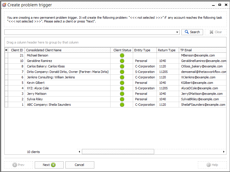Click the green arrow on the Next button

53,165
